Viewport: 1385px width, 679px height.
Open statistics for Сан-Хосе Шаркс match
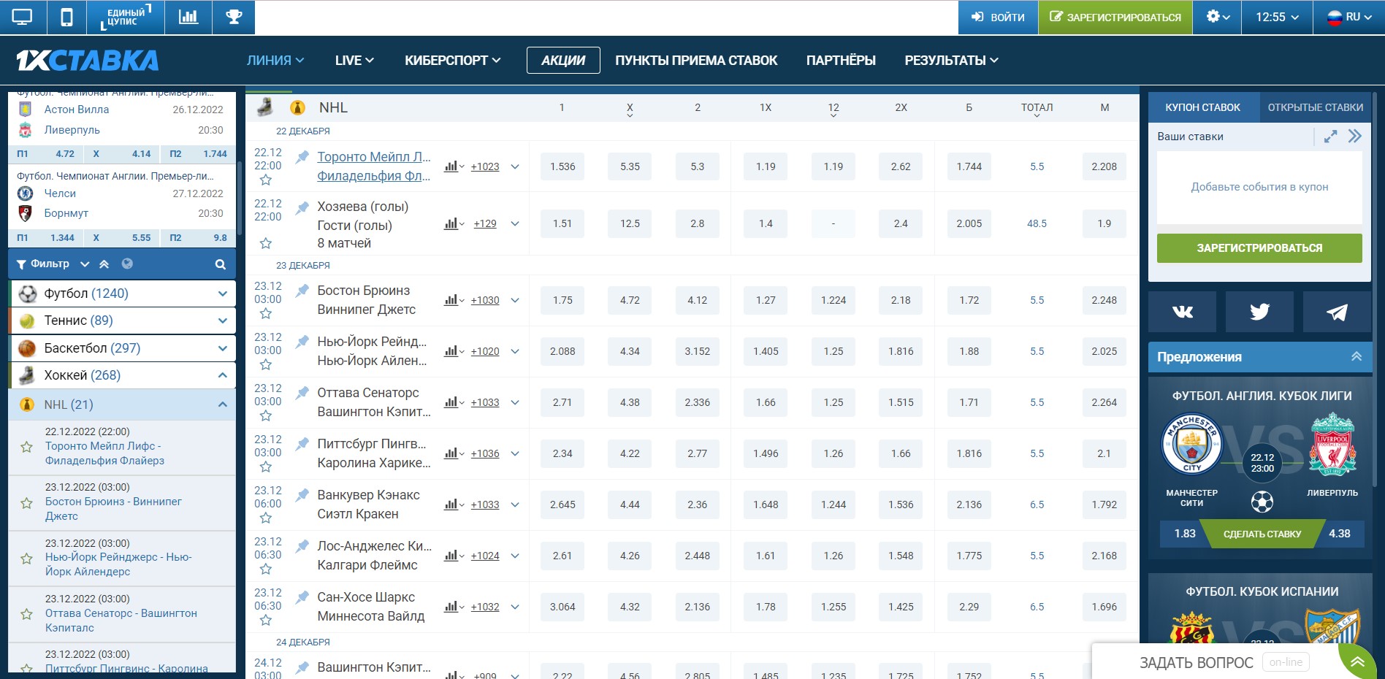point(454,607)
